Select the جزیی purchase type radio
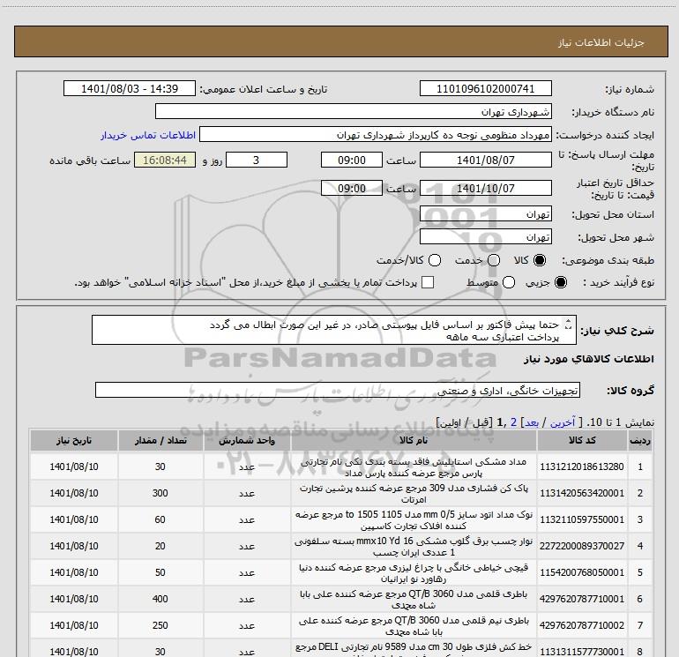This screenshot has width=679, height=657. (x=561, y=282)
